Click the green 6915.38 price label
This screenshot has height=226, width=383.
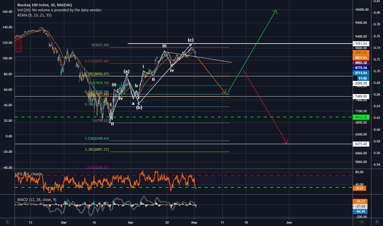[x=361, y=117]
